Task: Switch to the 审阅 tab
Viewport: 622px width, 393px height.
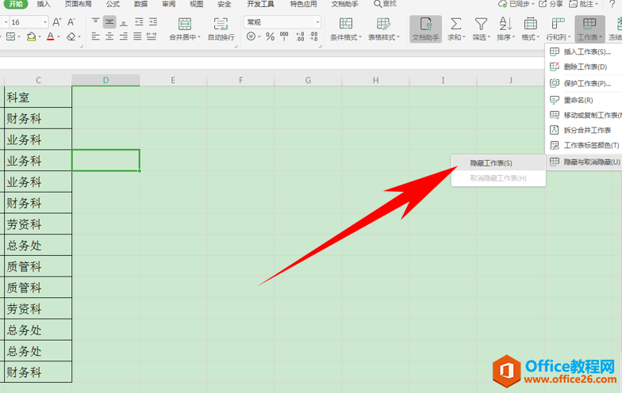Action: coord(168,4)
